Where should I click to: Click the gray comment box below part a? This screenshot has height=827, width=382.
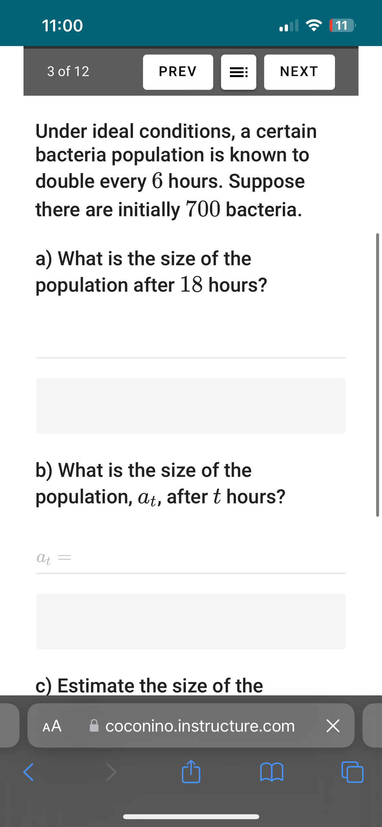point(190,406)
